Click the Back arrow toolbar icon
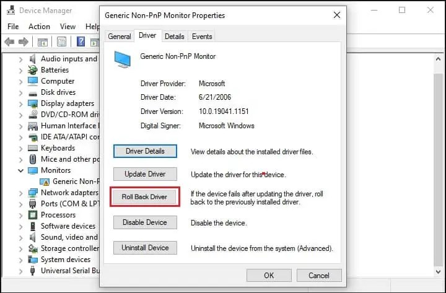Image resolution: width=446 pixels, height=293 pixels. 10,42
